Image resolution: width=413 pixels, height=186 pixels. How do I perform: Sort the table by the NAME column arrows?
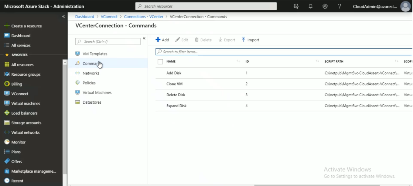click(238, 61)
